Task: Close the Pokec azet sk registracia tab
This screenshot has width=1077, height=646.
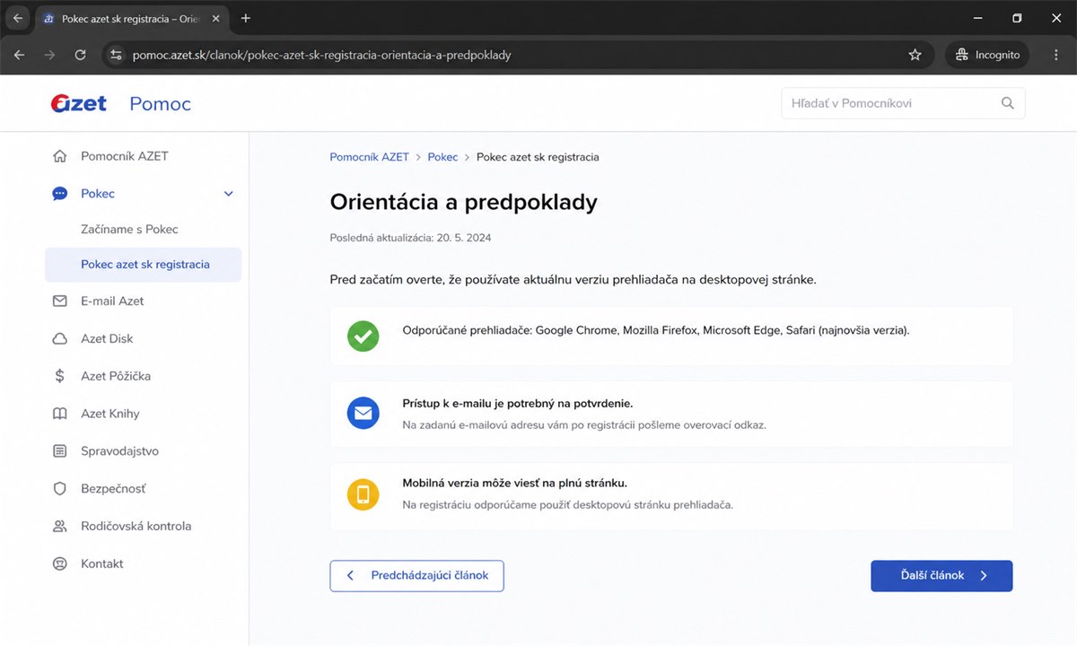Action: pyautogui.click(x=215, y=18)
